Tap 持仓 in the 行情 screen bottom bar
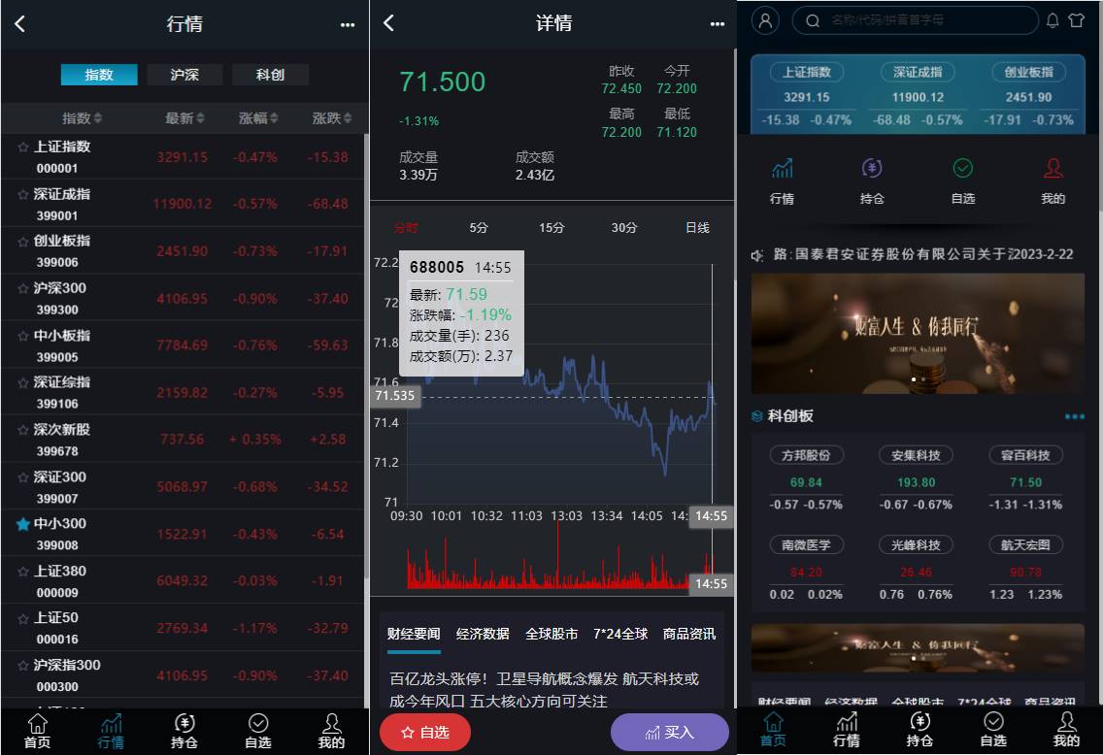Image resolution: width=1103 pixels, height=755 pixels. [184, 731]
